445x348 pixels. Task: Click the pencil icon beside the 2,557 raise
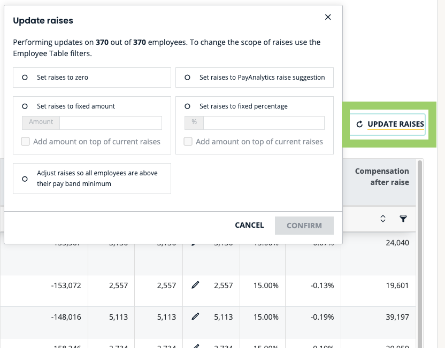click(195, 285)
